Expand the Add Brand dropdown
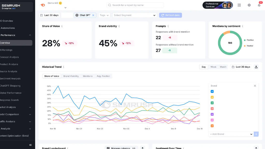This screenshot has height=149, width=265. point(251,134)
